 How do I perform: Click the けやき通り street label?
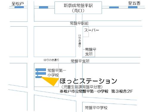(80, 41)
